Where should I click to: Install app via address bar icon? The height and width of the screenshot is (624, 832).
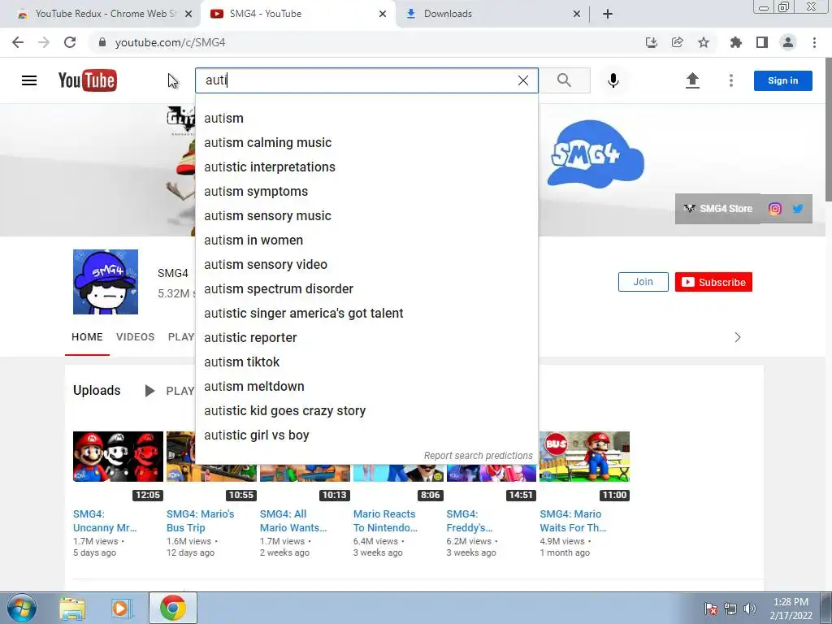(652, 42)
